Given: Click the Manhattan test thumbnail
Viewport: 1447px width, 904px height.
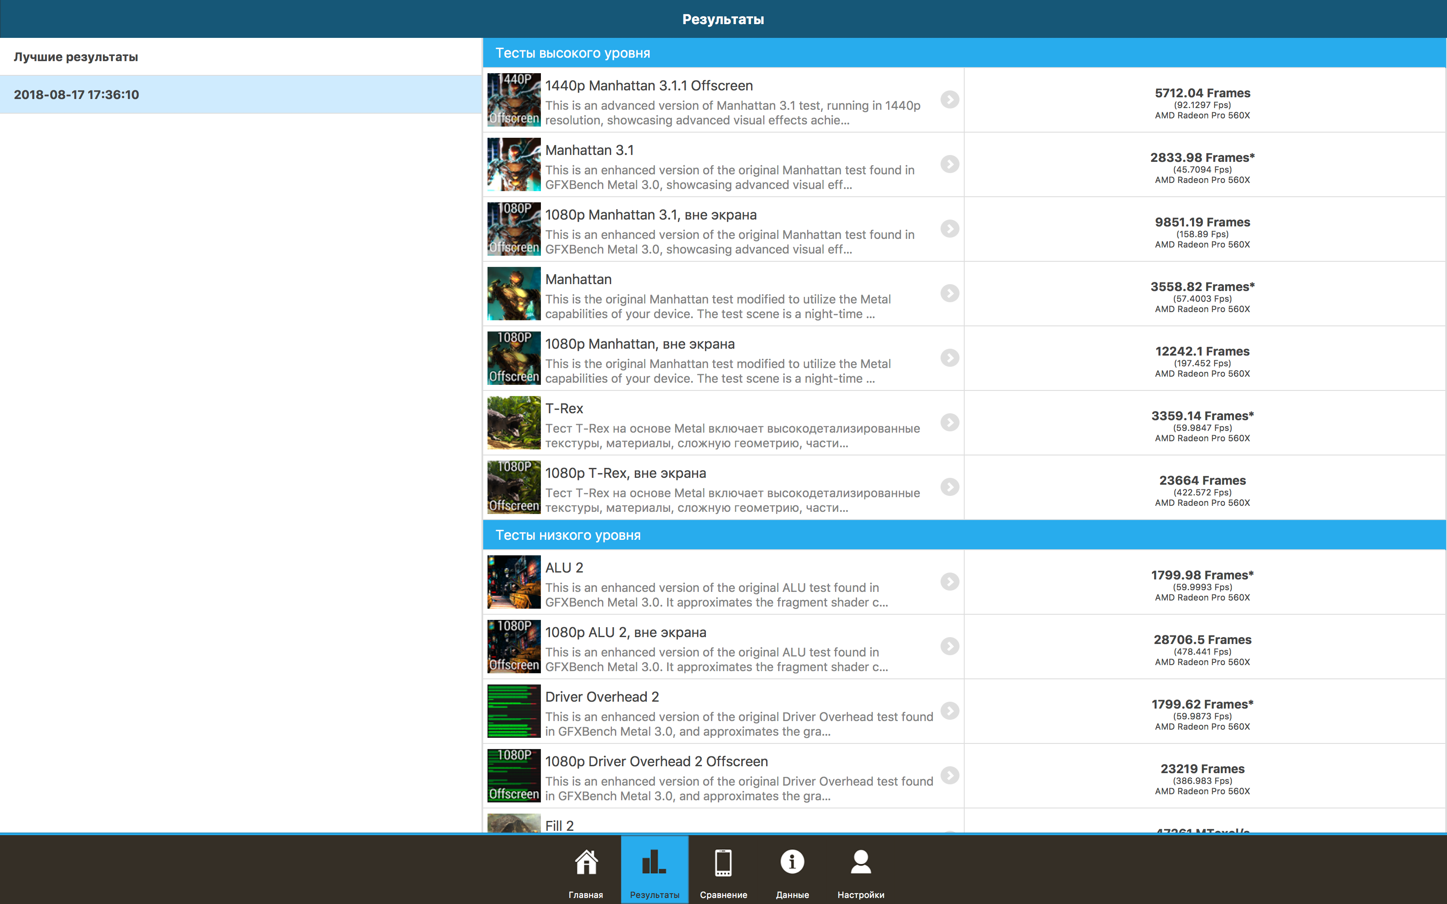Looking at the screenshot, I should click(x=514, y=293).
